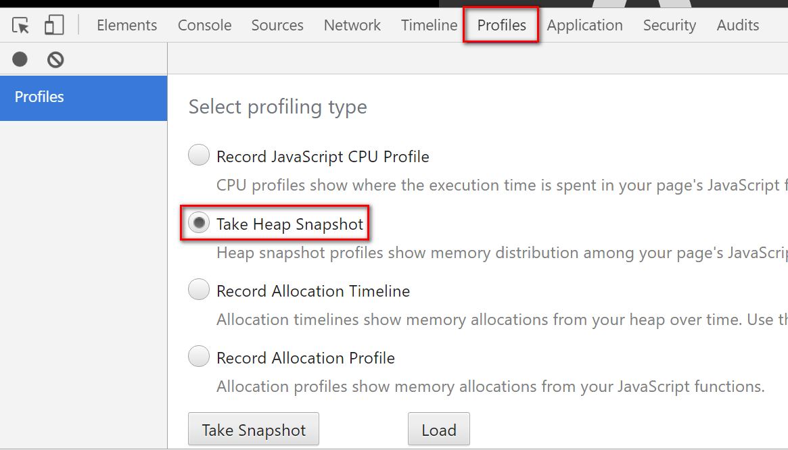Switch to the Timeline tab
Image resolution: width=788 pixels, height=450 pixels.
click(429, 26)
